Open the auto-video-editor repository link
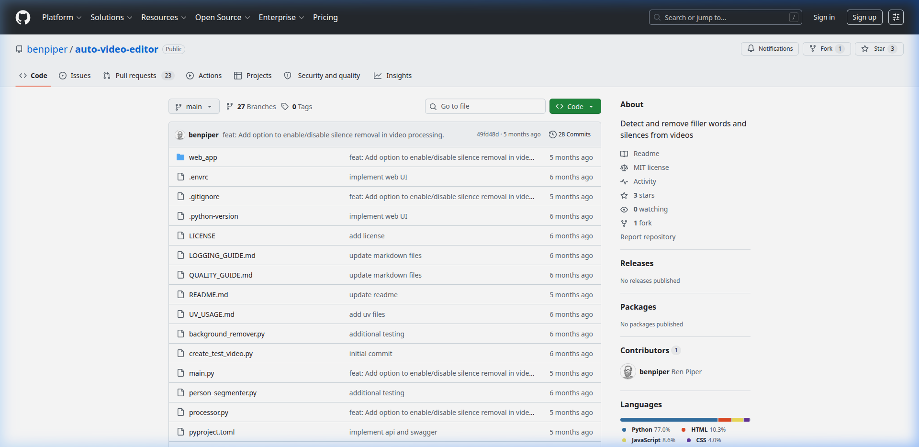 point(116,49)
